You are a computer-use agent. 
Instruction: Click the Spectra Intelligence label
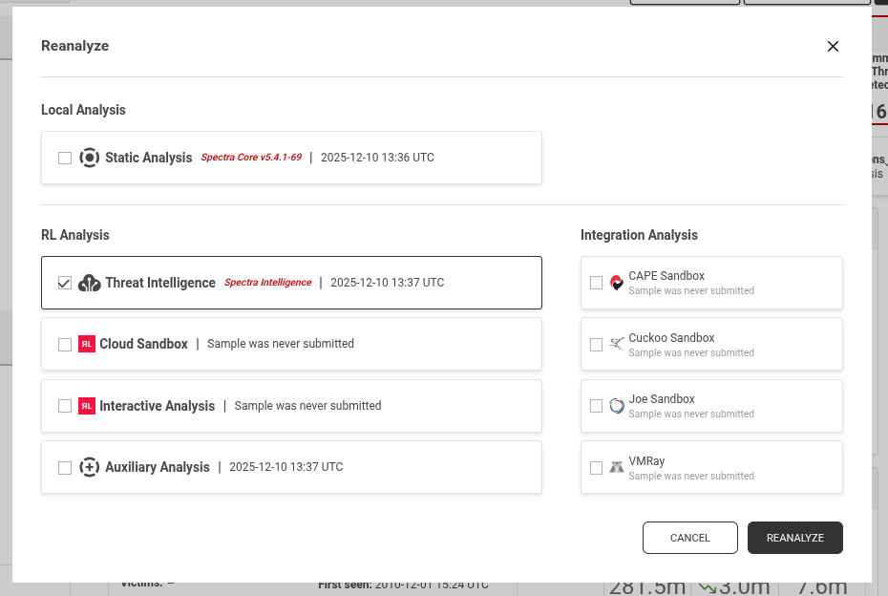tap(267, 283)
